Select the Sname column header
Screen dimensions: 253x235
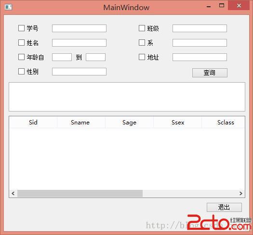point(81,123)
